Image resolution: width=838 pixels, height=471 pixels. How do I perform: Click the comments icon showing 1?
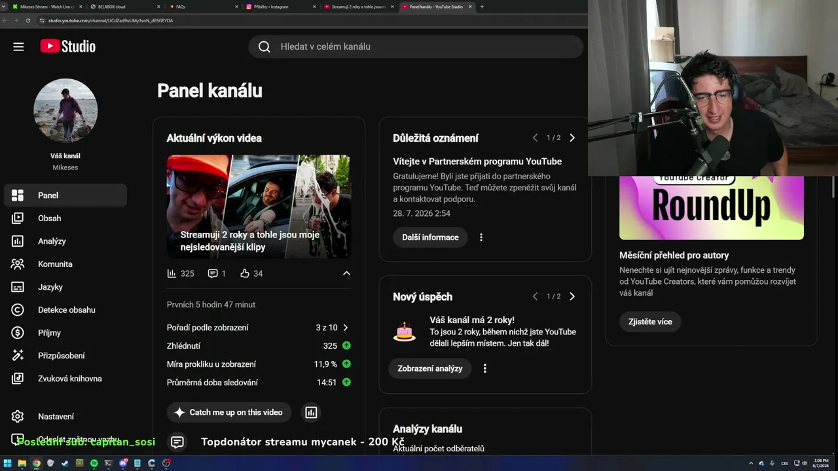213,273
